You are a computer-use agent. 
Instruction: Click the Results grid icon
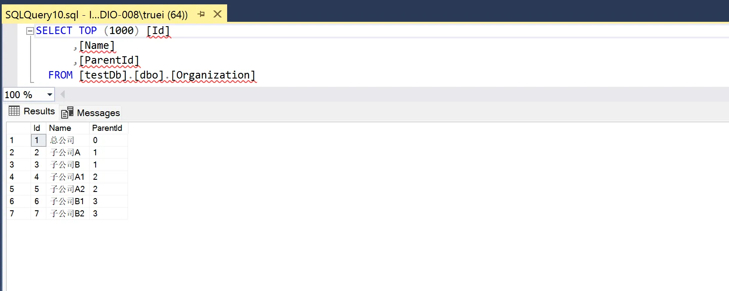coord(14,111)
